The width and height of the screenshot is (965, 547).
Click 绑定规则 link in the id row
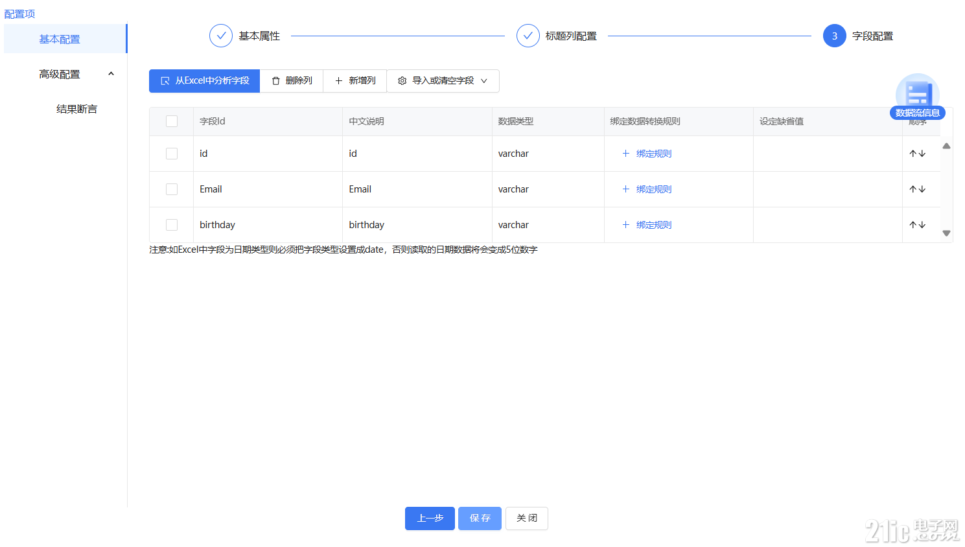tap(654, 154)
